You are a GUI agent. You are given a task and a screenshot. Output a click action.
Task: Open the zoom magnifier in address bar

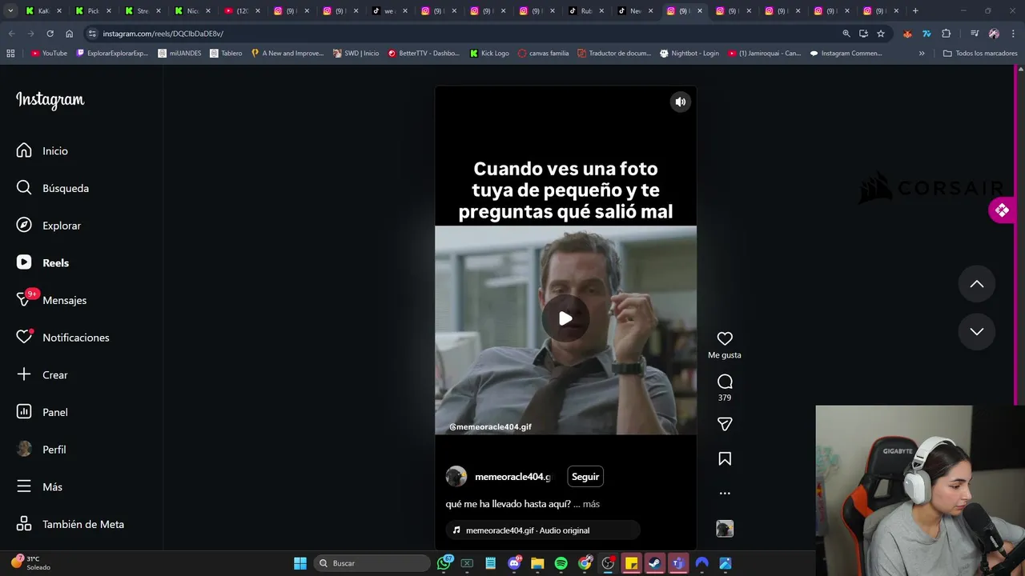[x=846, y=34]
